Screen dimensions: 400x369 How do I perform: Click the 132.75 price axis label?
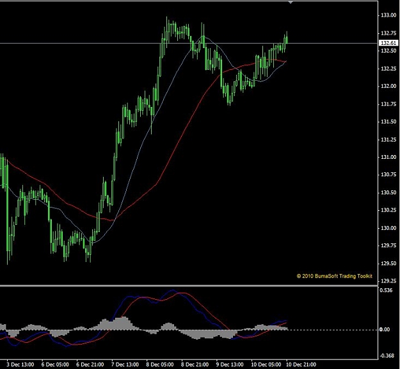click(388, 33)
